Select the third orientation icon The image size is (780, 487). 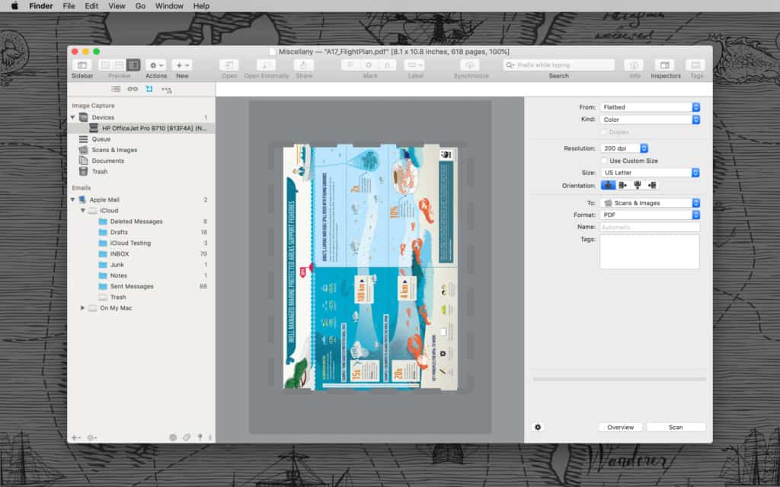(638, 186)
